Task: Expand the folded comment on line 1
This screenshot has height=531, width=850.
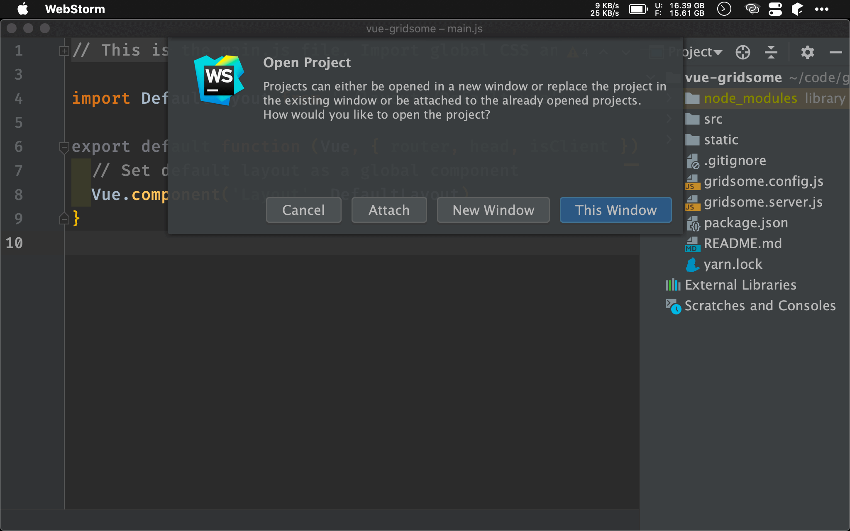Action: (64, 51)
